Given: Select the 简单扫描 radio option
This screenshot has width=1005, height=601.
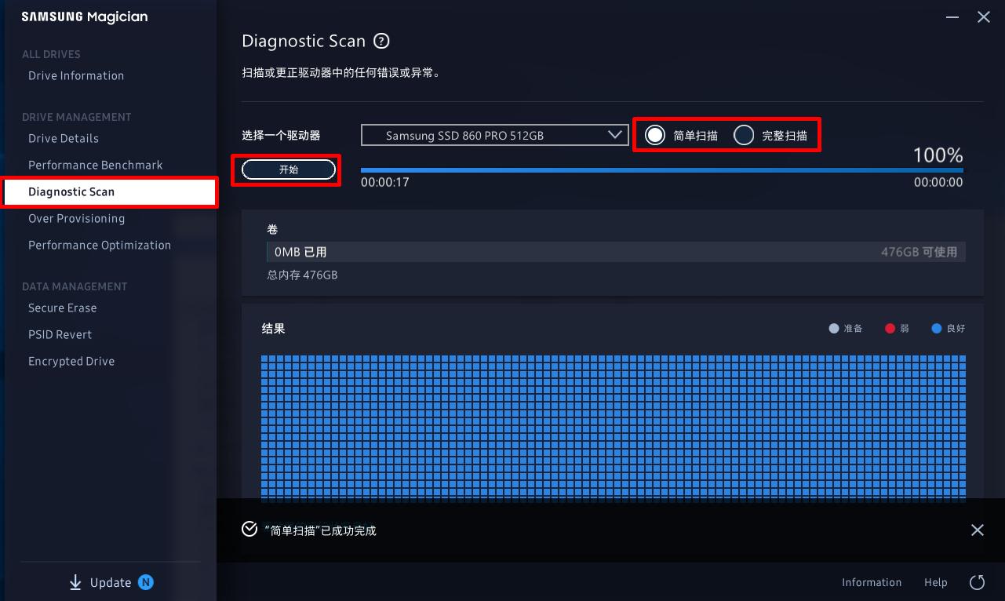Looking at the screenshot, I should pyautogui.click(x=655, y=135).
